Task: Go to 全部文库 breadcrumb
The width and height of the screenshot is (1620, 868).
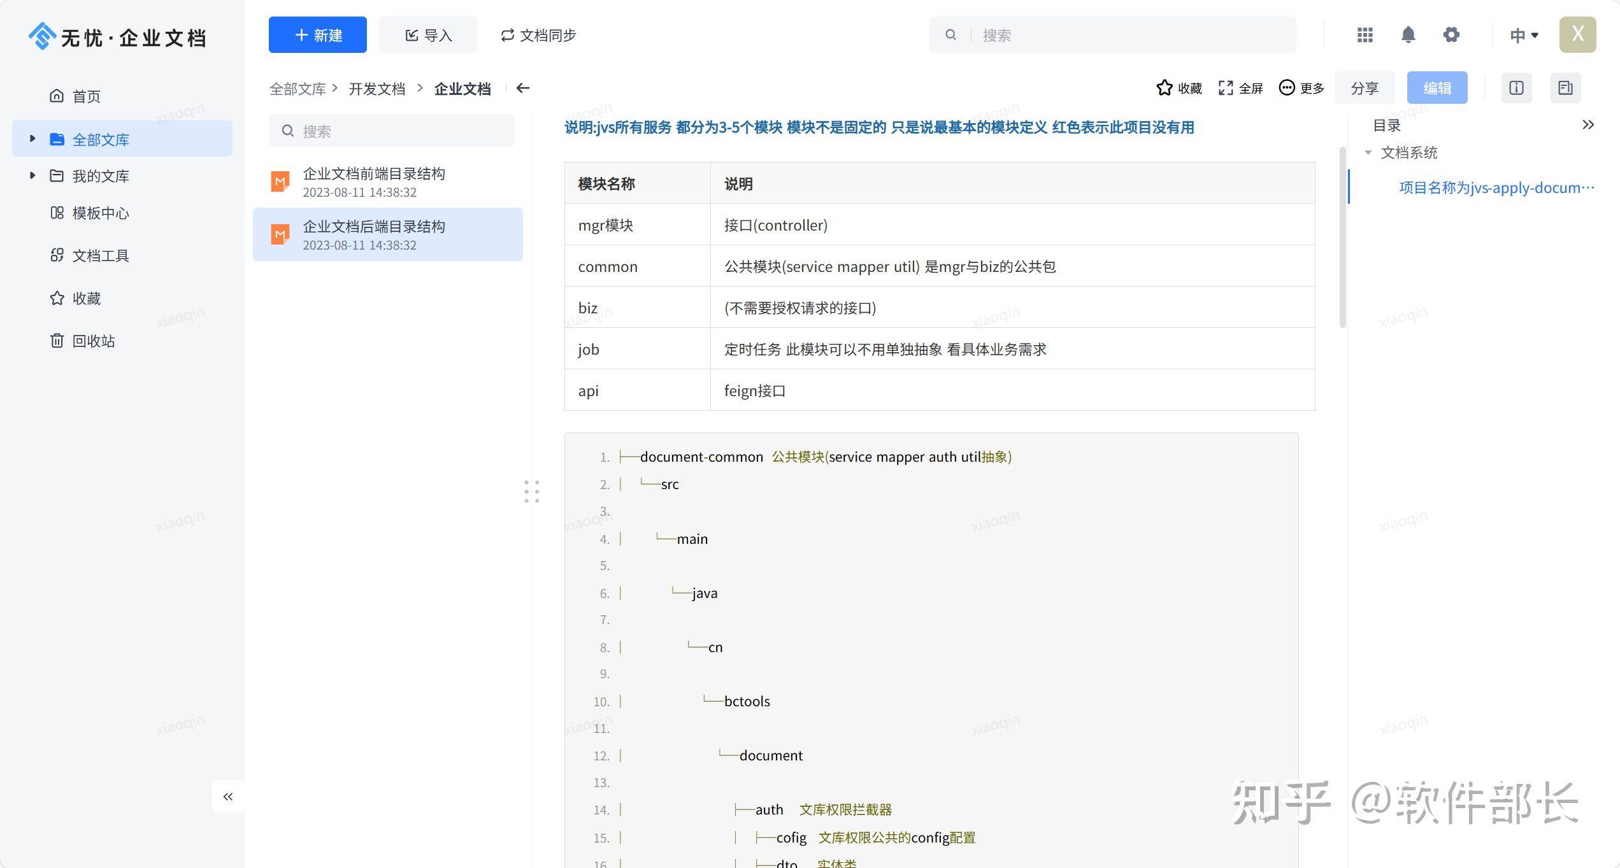Action: coord(297,89)
